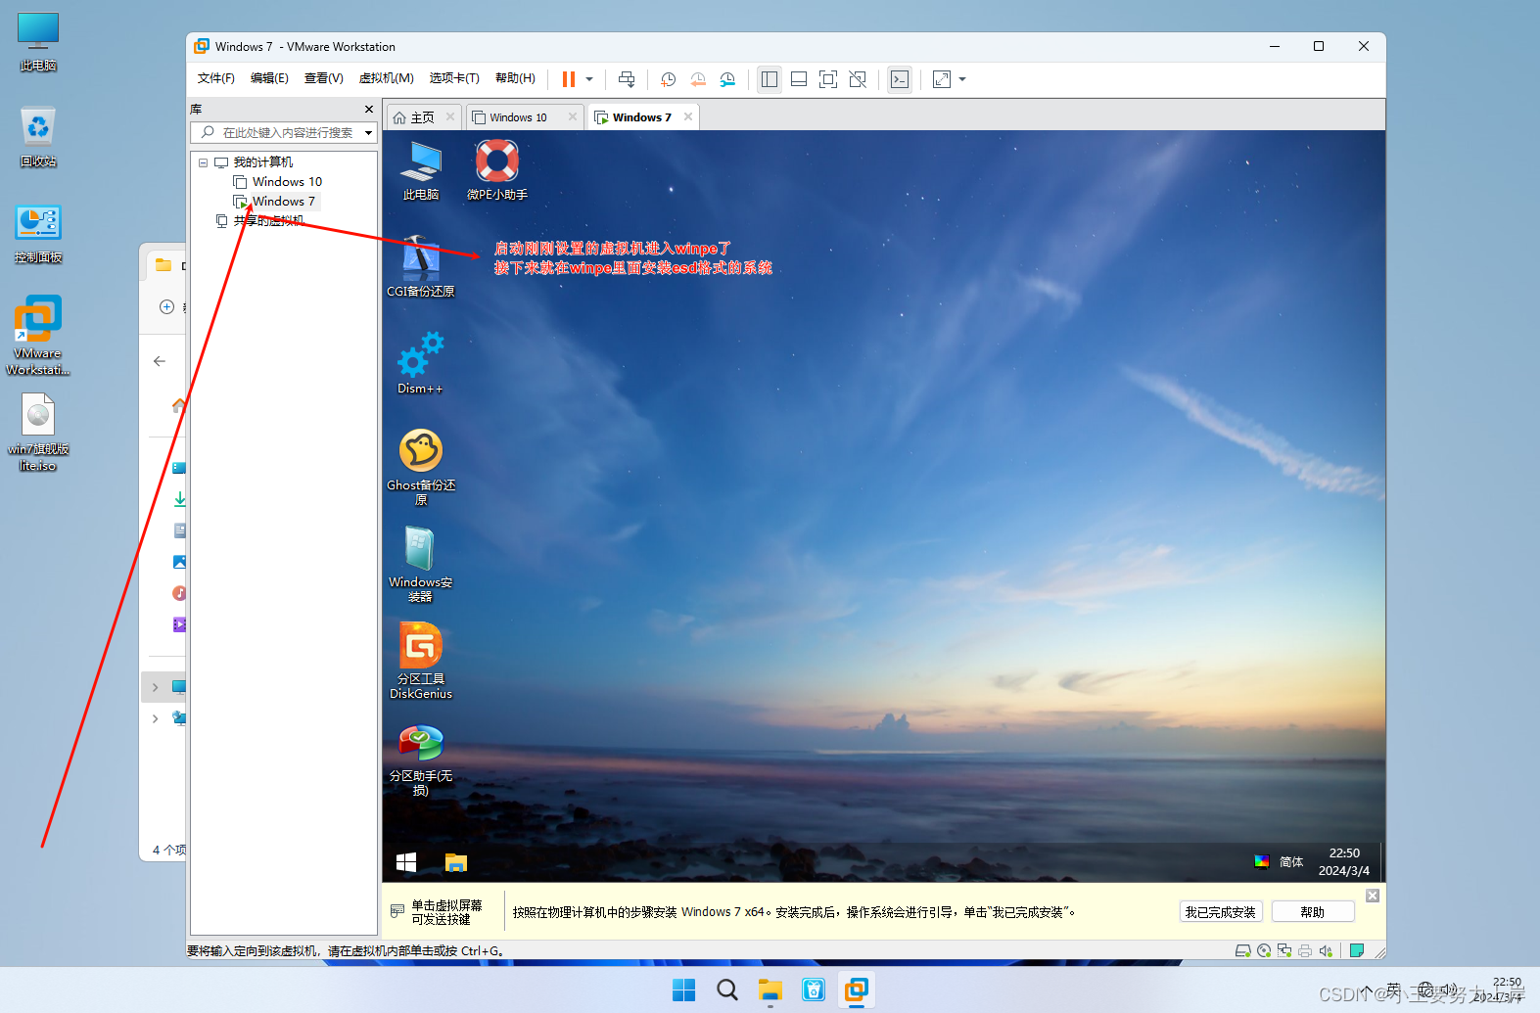Open the power options dropdown arrow beside pause
Viewport: 1540px width, 1013px height.
(x=589, y=79)
